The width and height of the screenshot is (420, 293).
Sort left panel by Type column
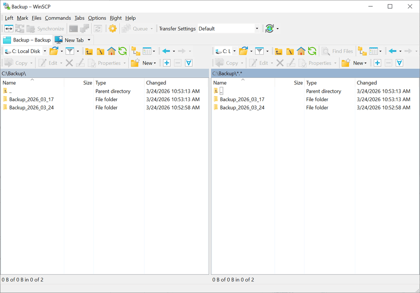[119, 83]
